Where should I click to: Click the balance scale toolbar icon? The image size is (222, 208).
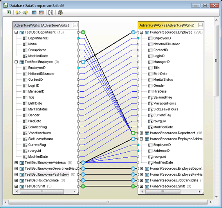[60, 12]
